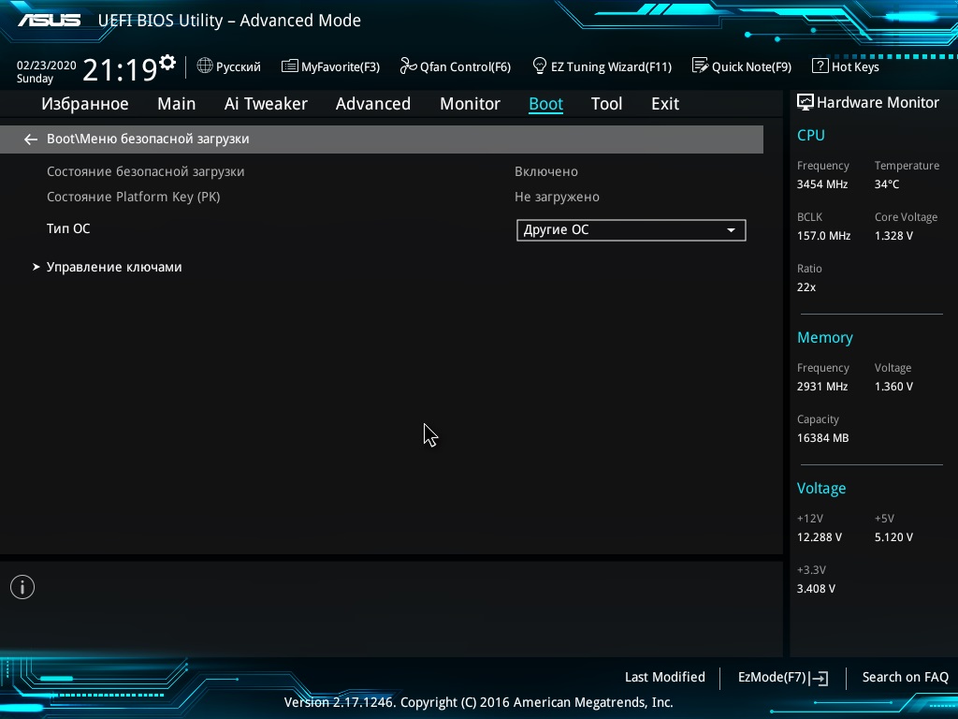Click the Boot\Меню безопасной загрузки breadcrumb
Screen dimensions: 958x719
pyautogui.click(x=148, y=139)
